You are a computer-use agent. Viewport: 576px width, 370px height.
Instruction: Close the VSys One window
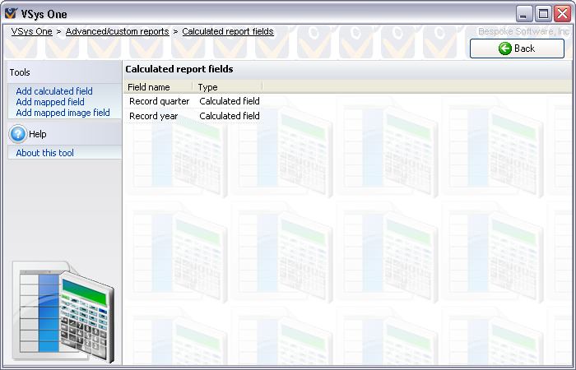point(562,14)
